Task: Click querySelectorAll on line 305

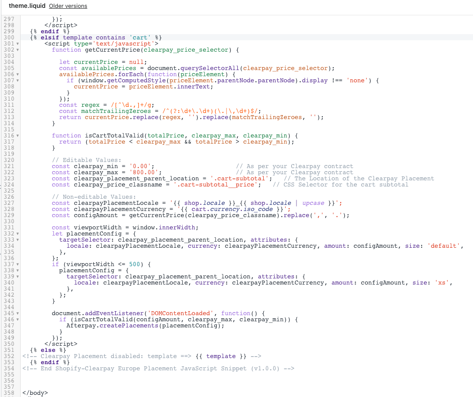Action: point(210,68)
